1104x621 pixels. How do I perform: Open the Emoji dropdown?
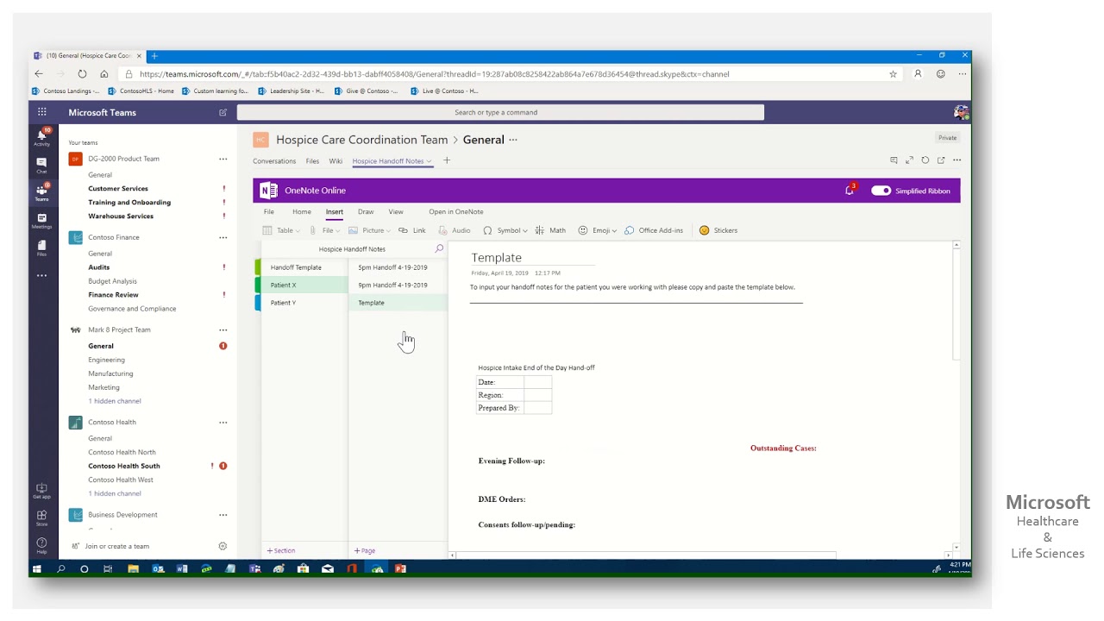pyautogui.click(x=597, y=230)
